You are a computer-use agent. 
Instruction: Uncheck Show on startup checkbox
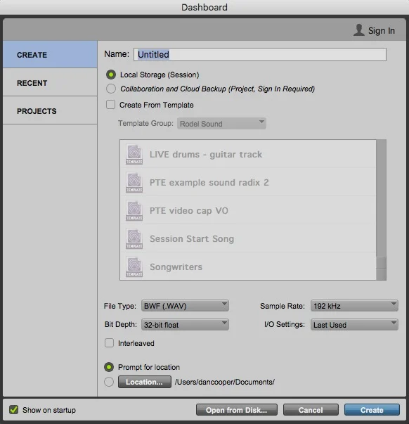[x=14, y=410]
